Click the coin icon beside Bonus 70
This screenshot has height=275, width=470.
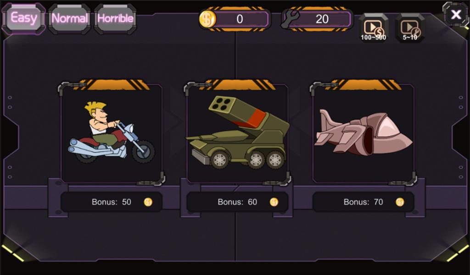[400, 202]
